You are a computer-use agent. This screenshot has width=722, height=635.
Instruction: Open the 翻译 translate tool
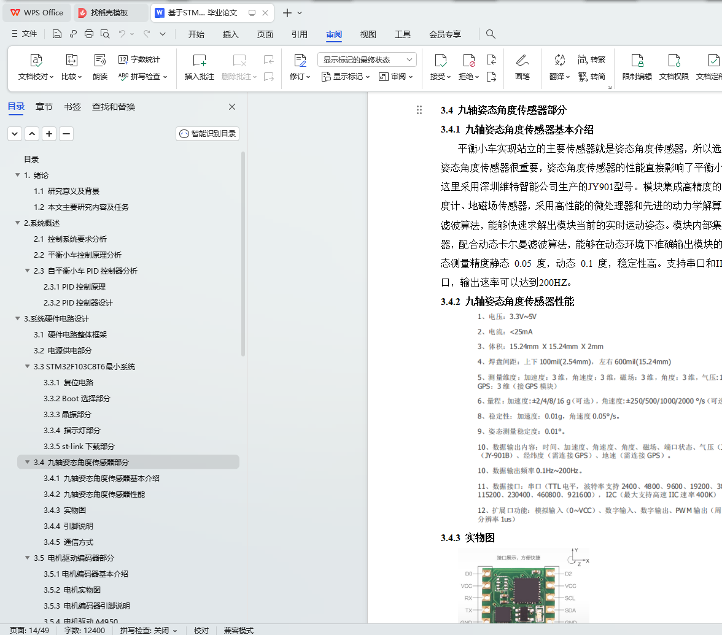point(559,67)
